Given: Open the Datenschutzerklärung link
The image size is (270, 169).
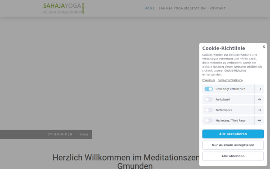Looking at the screenshot, I should click(230, 80).
